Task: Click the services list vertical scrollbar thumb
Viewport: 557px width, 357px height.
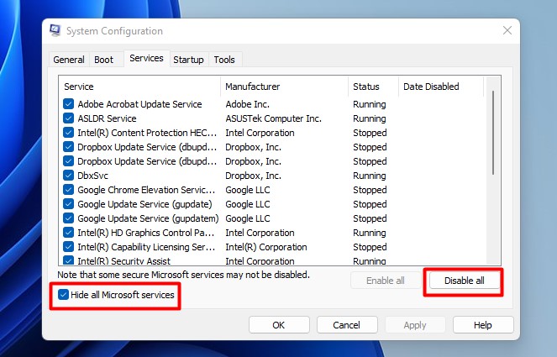Action: [x=493, y=133]
